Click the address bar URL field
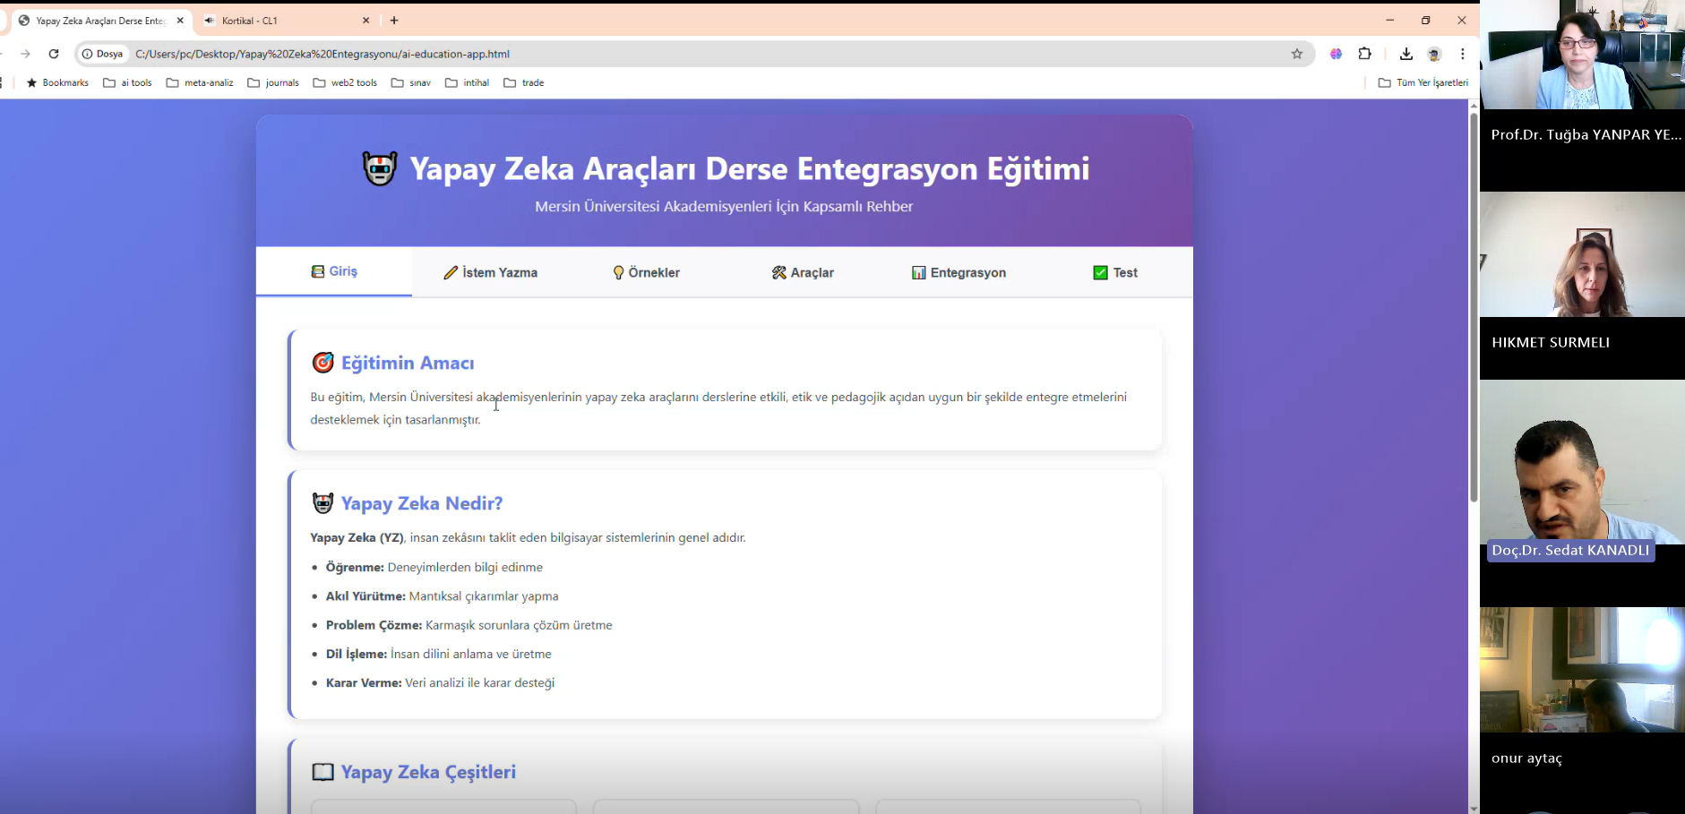 (699, 54)
